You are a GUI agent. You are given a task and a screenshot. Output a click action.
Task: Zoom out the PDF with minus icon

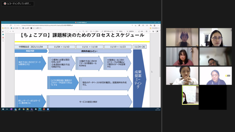click(x=76, y=31)
